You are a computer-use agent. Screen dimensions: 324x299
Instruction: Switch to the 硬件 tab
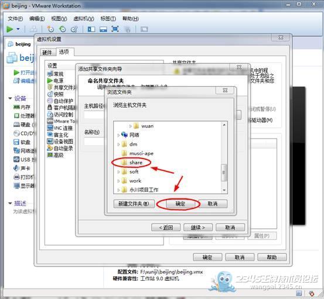coord(47,53)
